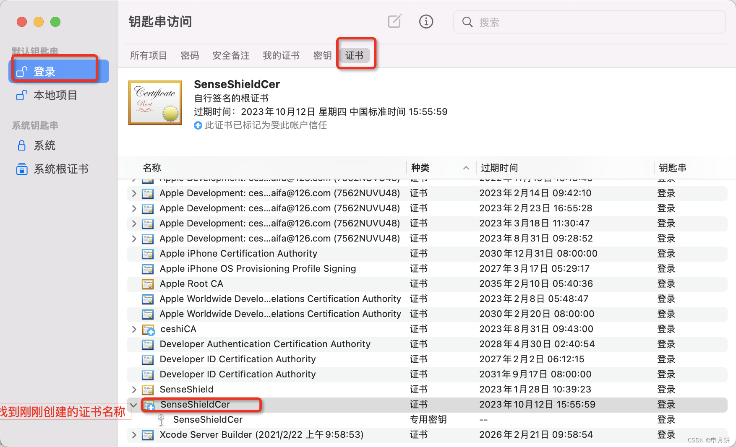
Task: Click the Apple iPhone Certification Authority icon
Action: click(x=148, y=254)
